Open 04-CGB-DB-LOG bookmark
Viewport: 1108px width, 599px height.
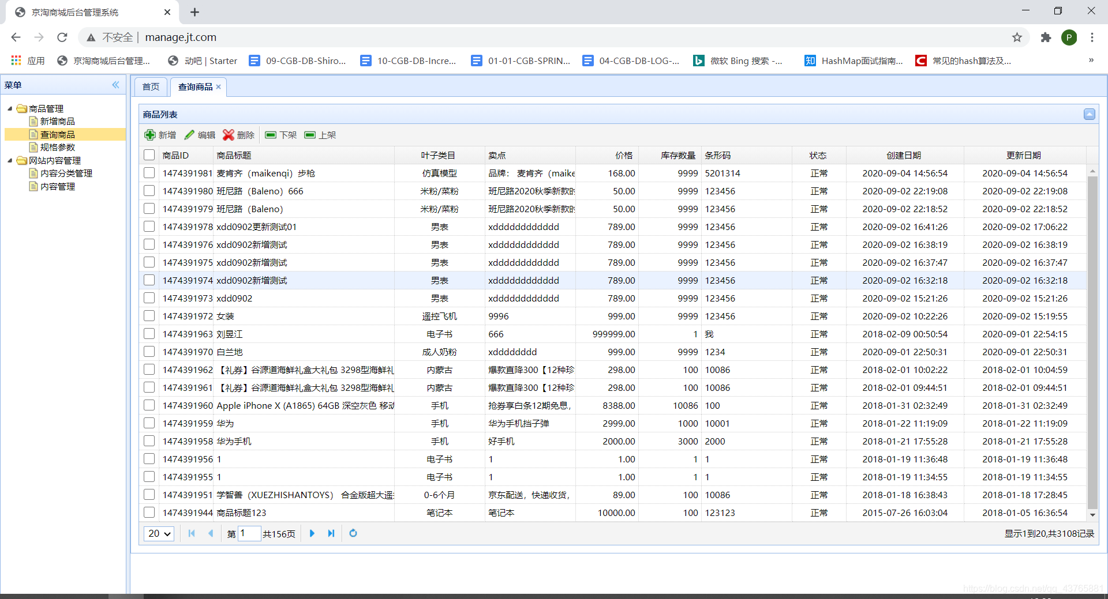(631, 61)
